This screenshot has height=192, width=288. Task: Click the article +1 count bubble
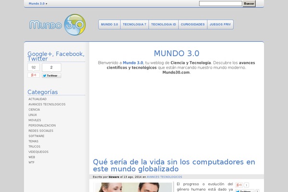[246, 185]
